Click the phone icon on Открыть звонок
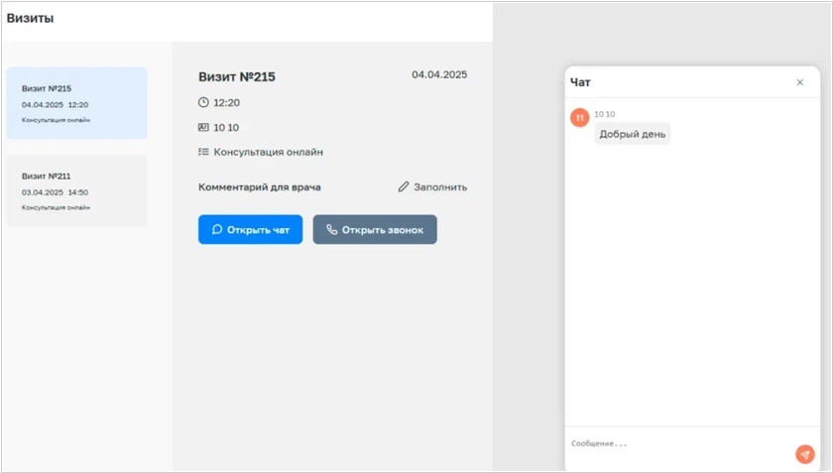This screenshot has height=473, width=833. tap(332, 230)
